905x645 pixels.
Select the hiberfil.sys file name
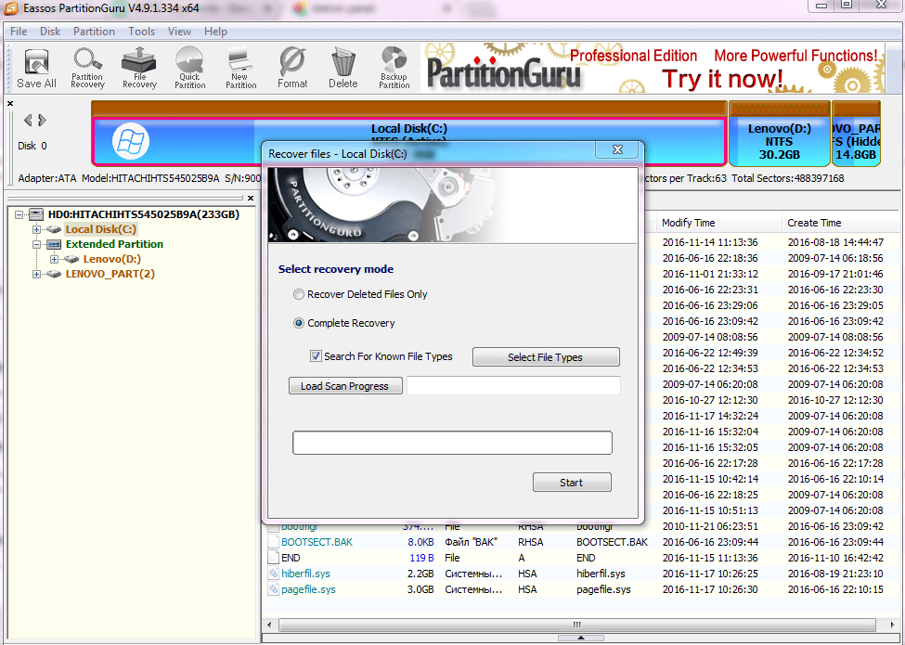coord(306,574)
